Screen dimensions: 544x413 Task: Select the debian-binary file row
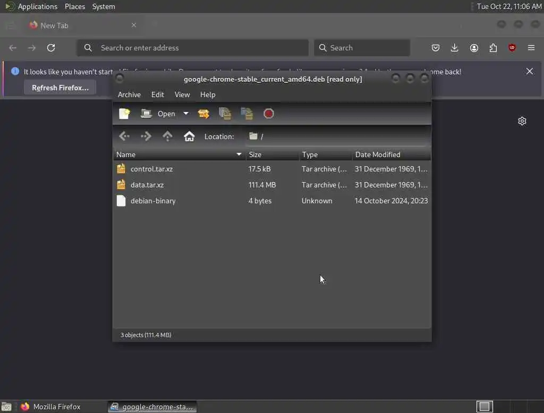272,201
